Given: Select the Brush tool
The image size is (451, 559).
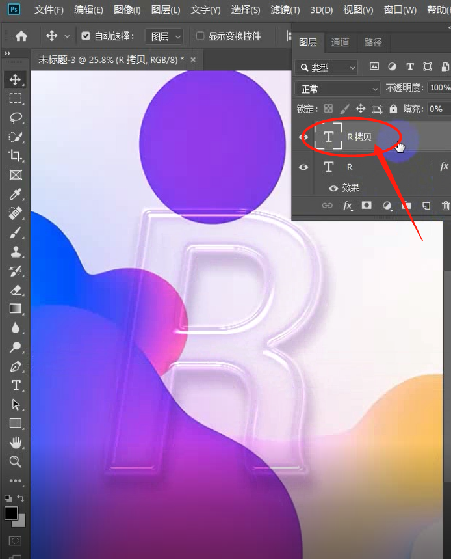Looking at the screenshot, I should pyautogui.click(x=16, y=232).
